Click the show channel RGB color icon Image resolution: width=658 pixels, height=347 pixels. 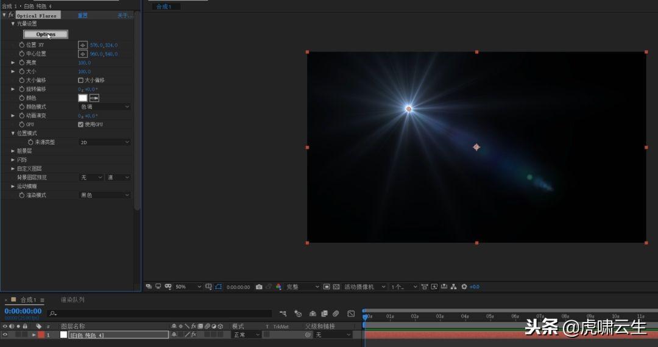(278, 287)
